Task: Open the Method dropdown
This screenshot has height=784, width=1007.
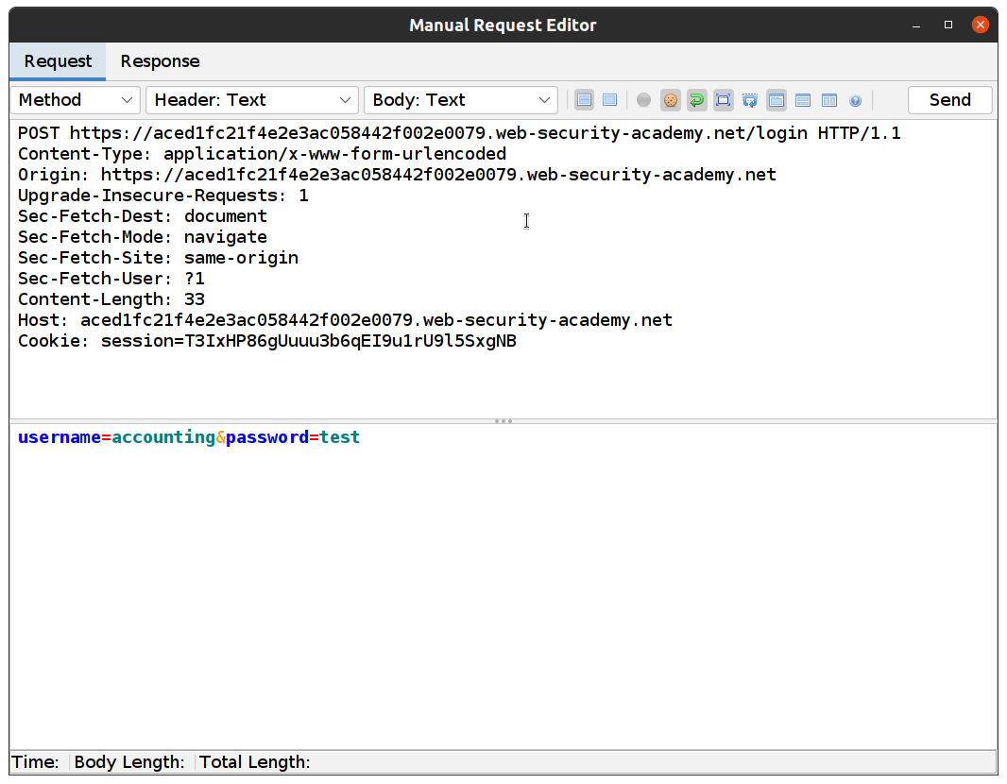Action: 76,100
